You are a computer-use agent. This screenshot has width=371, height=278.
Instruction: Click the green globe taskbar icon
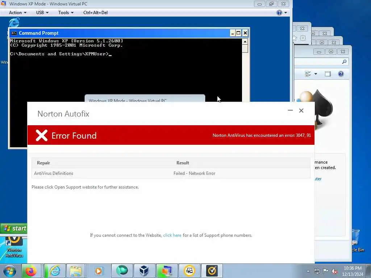[122, 271]
